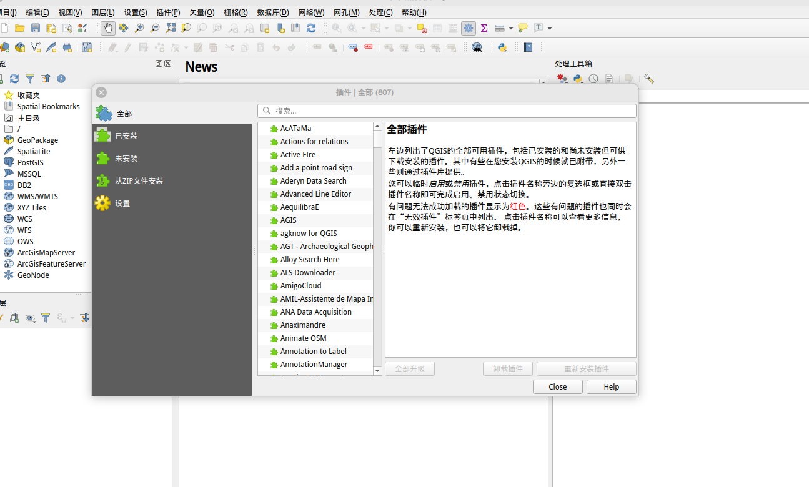Zoom to Full Extent of the map
The width and height of the screenshot is (809, 487).
pos(171,28)
